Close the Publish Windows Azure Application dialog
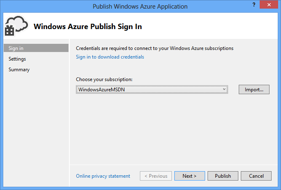This screenshot has height=190, width=281. (x=269, y=5)
